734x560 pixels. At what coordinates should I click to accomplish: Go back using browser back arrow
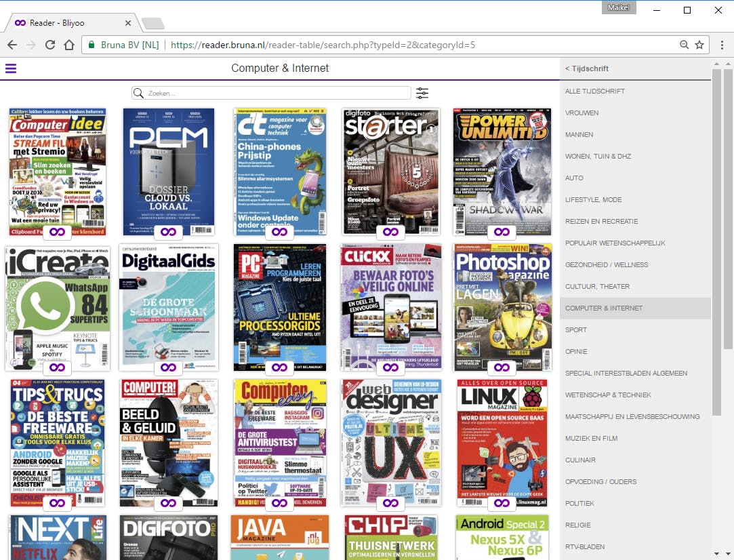(x=13, y=45)
